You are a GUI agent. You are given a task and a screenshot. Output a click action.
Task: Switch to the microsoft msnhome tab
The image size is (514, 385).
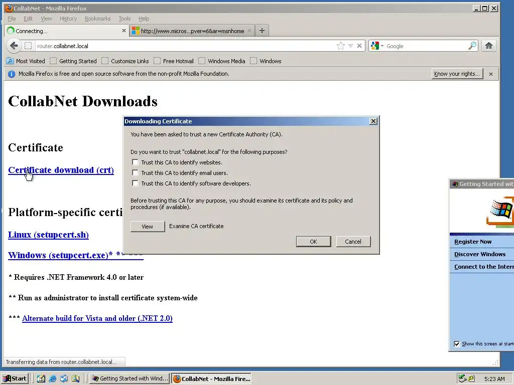click(192, 31)
